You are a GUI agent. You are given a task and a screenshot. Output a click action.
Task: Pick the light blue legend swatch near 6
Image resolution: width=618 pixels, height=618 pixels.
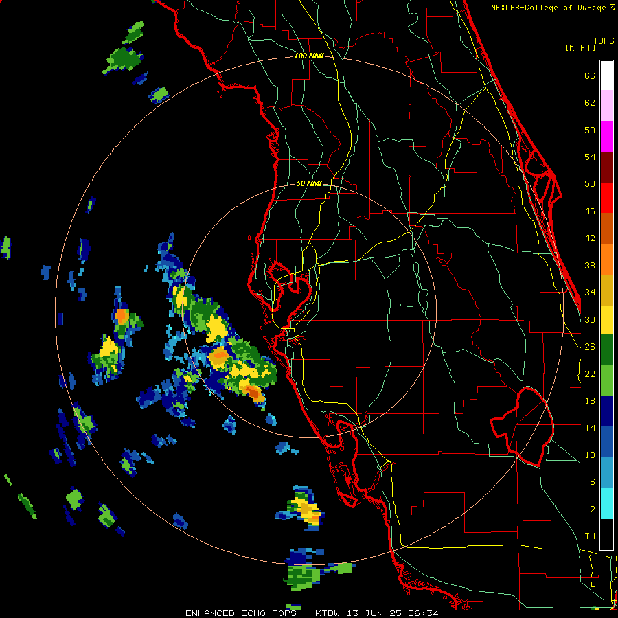(x=606, y=473)
